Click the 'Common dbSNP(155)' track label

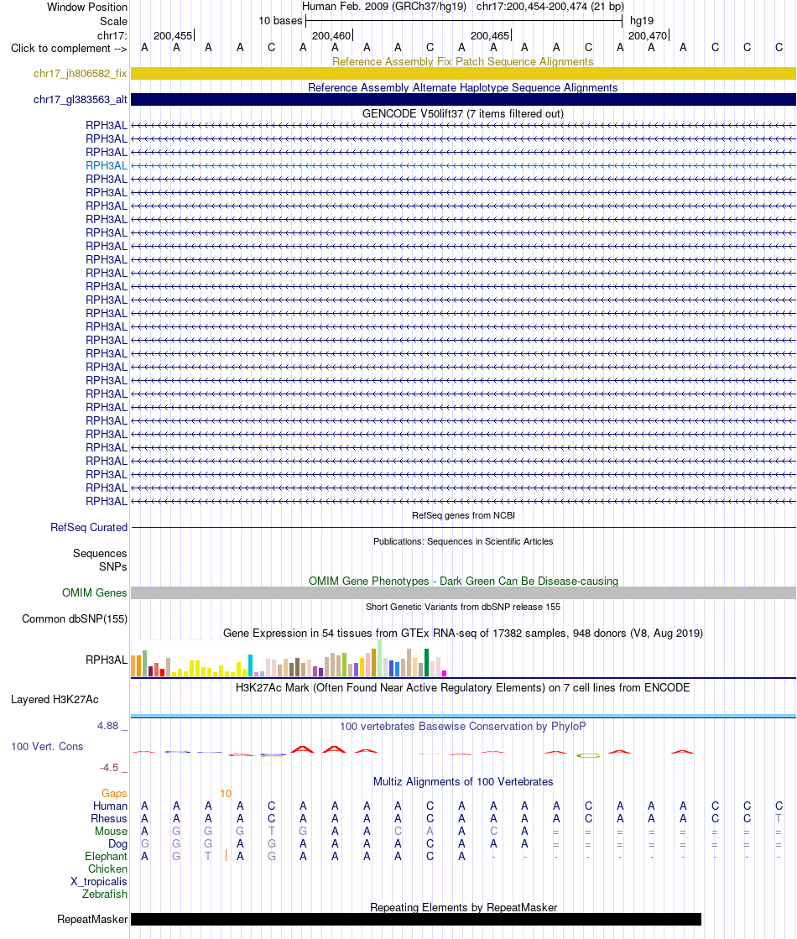(75, 618)
